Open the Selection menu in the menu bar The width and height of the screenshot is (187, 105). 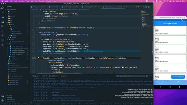pos(21,1)
